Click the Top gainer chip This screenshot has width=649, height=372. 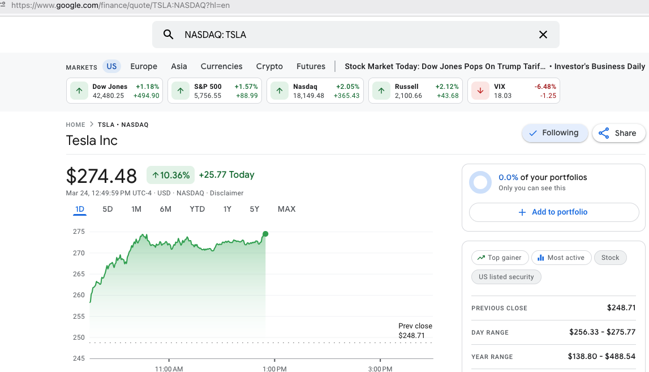tap(500, 258)
